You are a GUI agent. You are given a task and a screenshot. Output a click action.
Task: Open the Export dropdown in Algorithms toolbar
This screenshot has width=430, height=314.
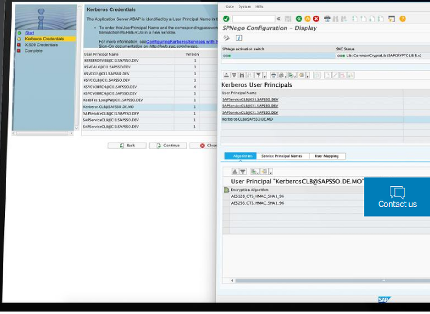coord(255,171)
